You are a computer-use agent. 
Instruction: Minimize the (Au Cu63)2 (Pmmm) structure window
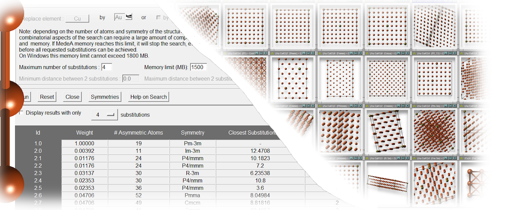click(x=304, y=53)
